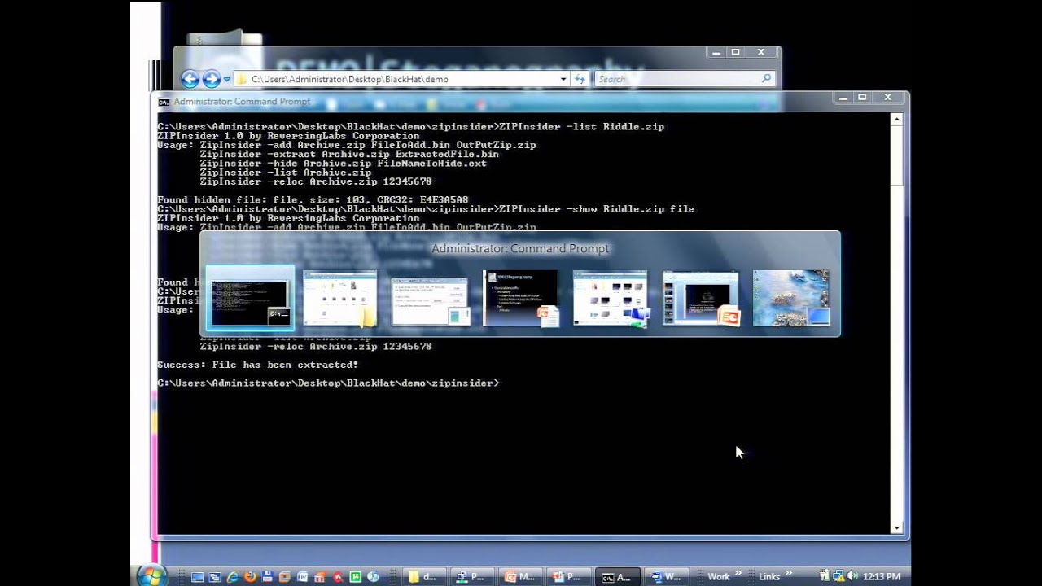Switch to the 'M...' taskbar button
This screenshot has height=586, width=1042.
pyautogui.click(x=520, y=577)
